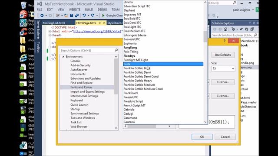Image resolution: width=278 pixels, height=156 pixels.
Task: Click the New Project toolbar icon
Action: pyautogui.click(x=58, y=16)
